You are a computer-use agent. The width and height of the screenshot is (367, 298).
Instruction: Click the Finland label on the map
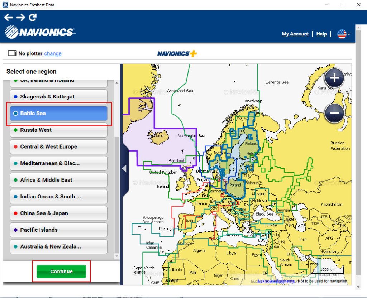coord(251,143)
